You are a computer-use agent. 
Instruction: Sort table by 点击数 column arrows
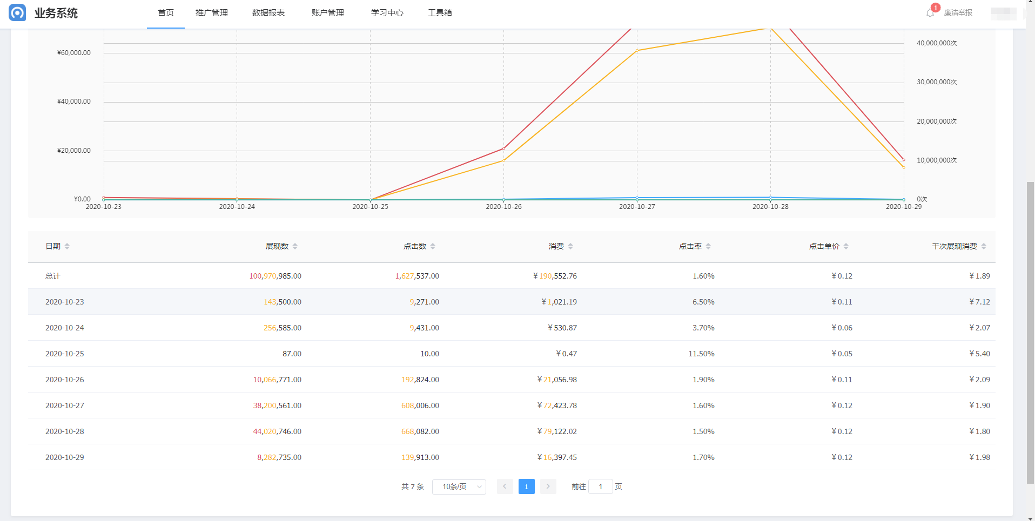tap(433, 246)
